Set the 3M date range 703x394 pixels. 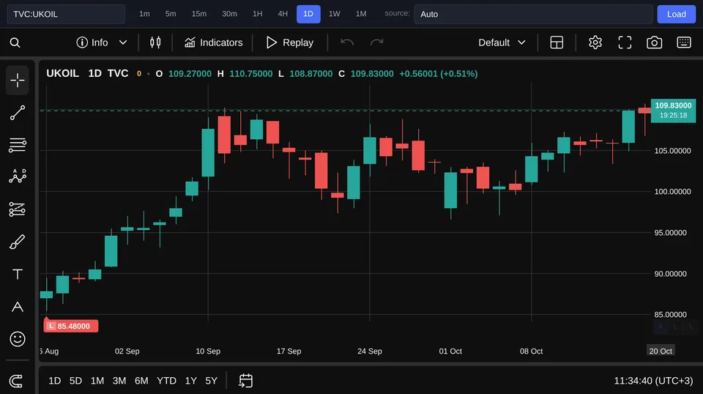[119, 381]
